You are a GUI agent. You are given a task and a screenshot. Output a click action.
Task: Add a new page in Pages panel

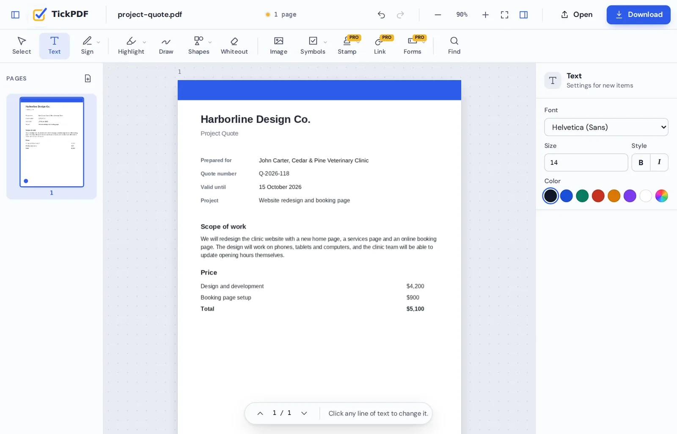(88, 78)
